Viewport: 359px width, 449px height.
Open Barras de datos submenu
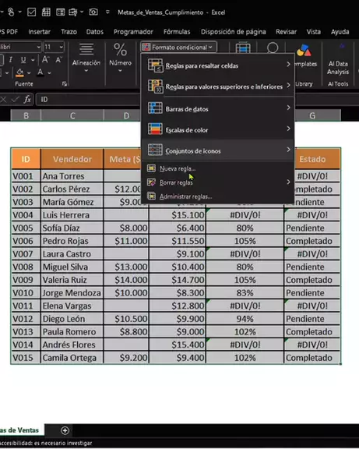click(218, 109)
